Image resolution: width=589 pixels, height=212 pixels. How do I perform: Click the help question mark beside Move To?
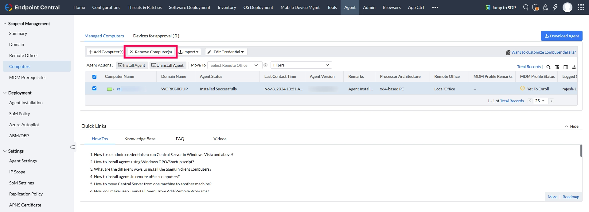pyautogui.click(x=265, y=65)
